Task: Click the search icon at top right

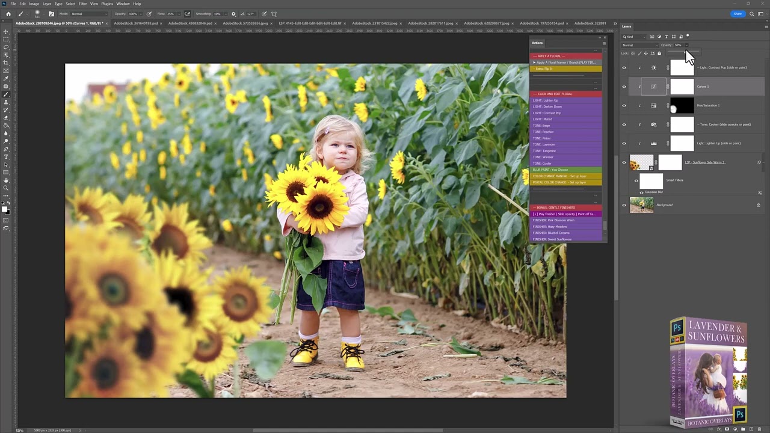Action: (x=751, y=14)
